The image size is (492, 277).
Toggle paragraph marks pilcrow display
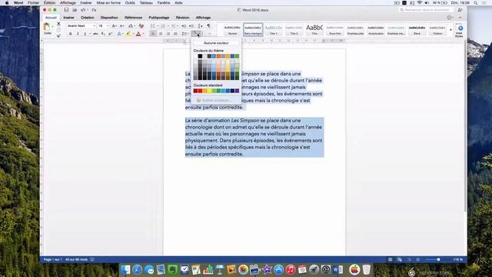(x=208, y=25)
